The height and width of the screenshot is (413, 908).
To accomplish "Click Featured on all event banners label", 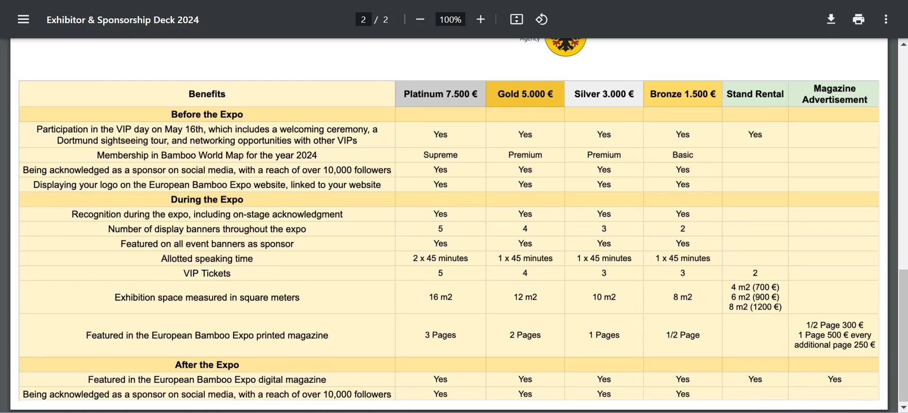I will pyautogui.click(x=207, y=244).
